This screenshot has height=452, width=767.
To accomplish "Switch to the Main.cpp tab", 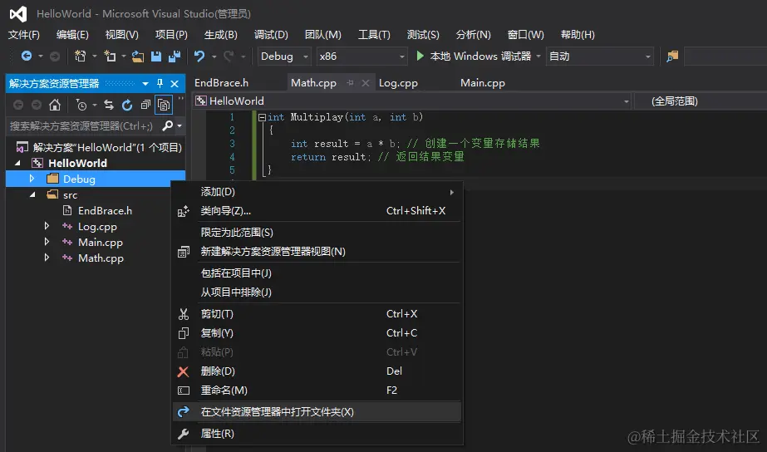I will [x=483, y=83].
